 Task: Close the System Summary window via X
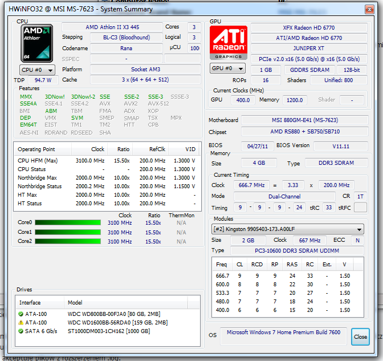(369, 10)
